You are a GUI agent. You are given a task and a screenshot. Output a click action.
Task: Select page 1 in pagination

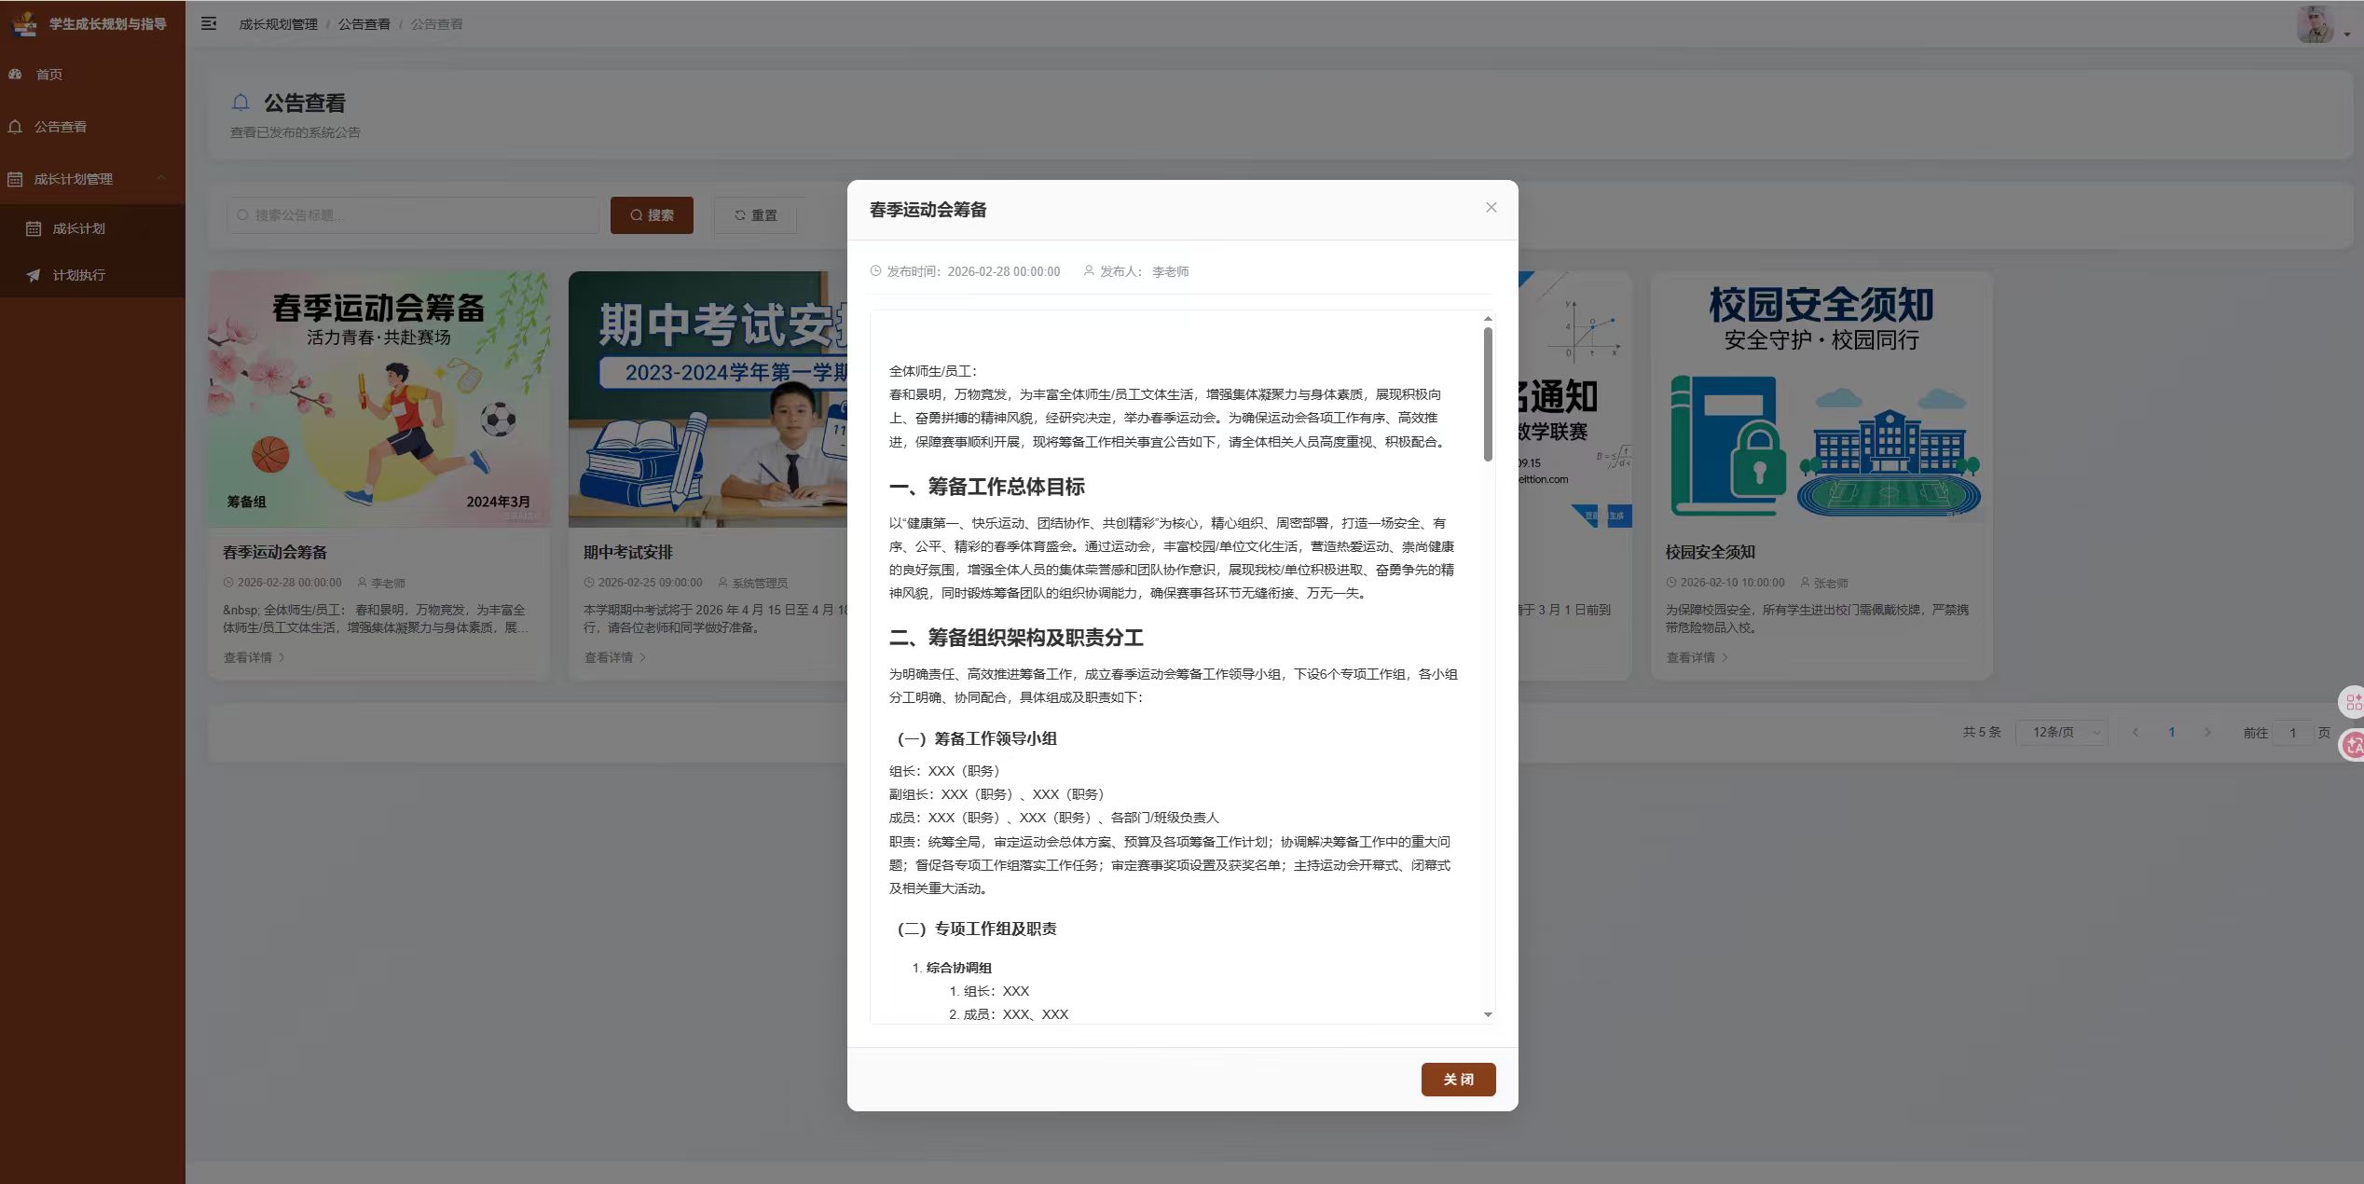[2171, 732]
